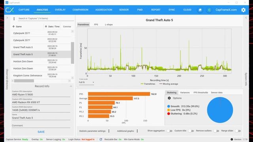Go to COMPARISON tab
253x142 pixels.
(80, 10)
